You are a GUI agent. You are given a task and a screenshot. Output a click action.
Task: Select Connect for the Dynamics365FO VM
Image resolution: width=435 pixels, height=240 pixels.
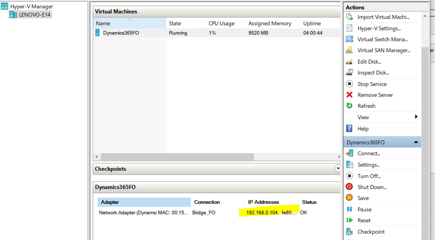[x=369, y=153]
